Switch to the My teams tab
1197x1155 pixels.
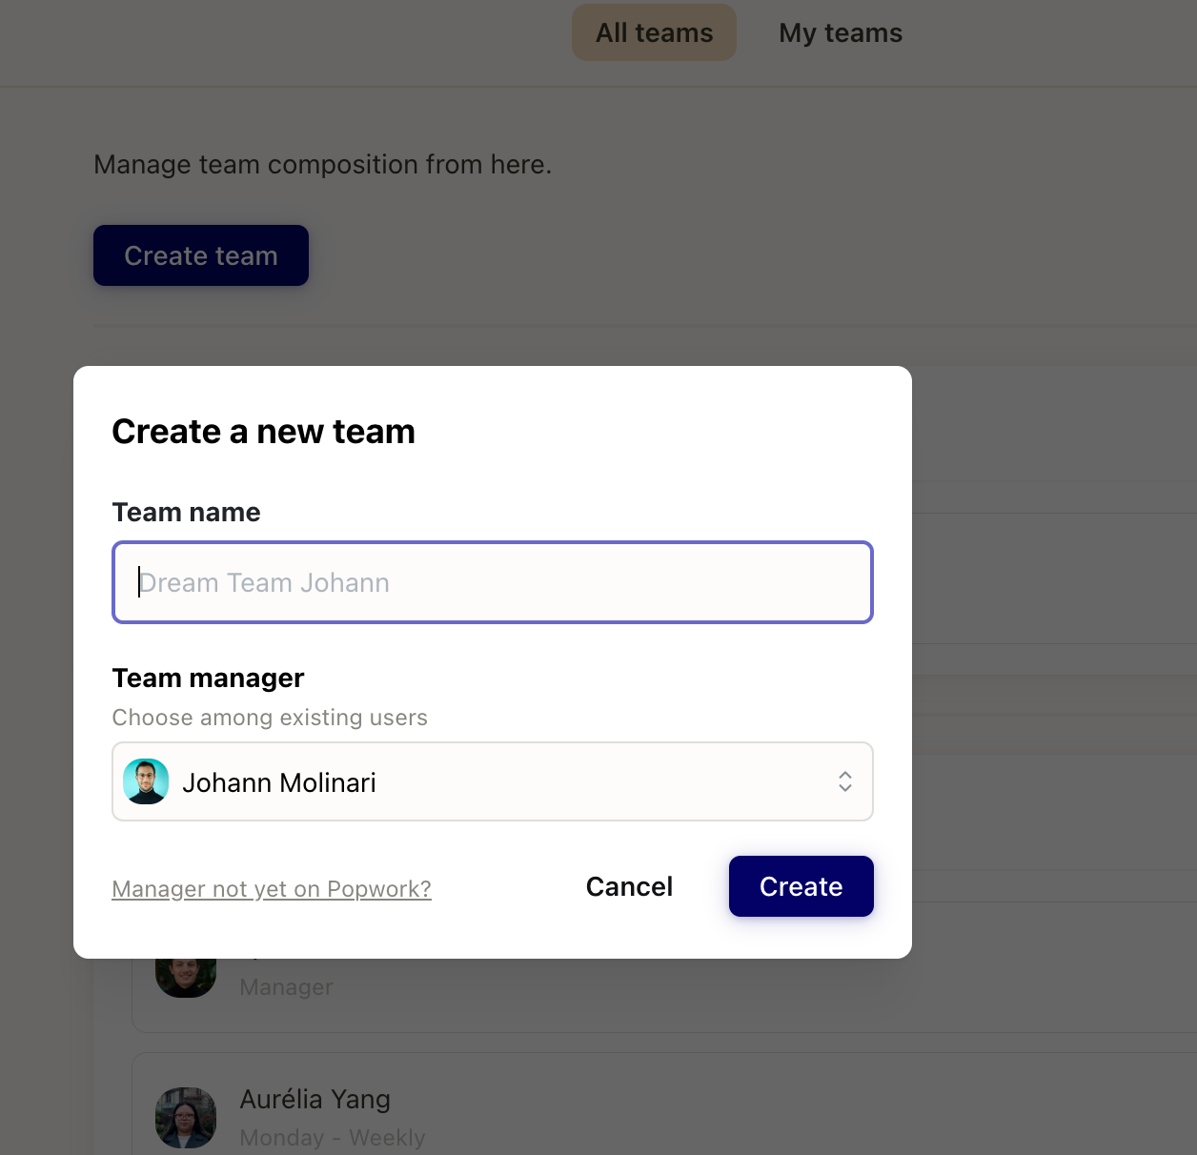[x=840, y=31]
